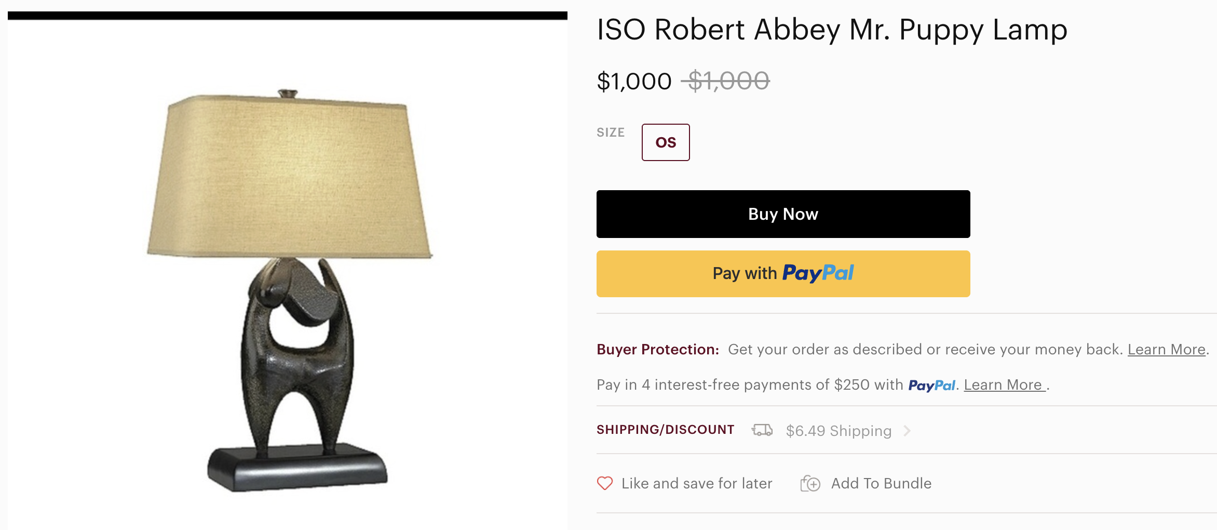1217x530 pixels.
Task: Open the $6.49 Shipping option
Action: [839, 431]
